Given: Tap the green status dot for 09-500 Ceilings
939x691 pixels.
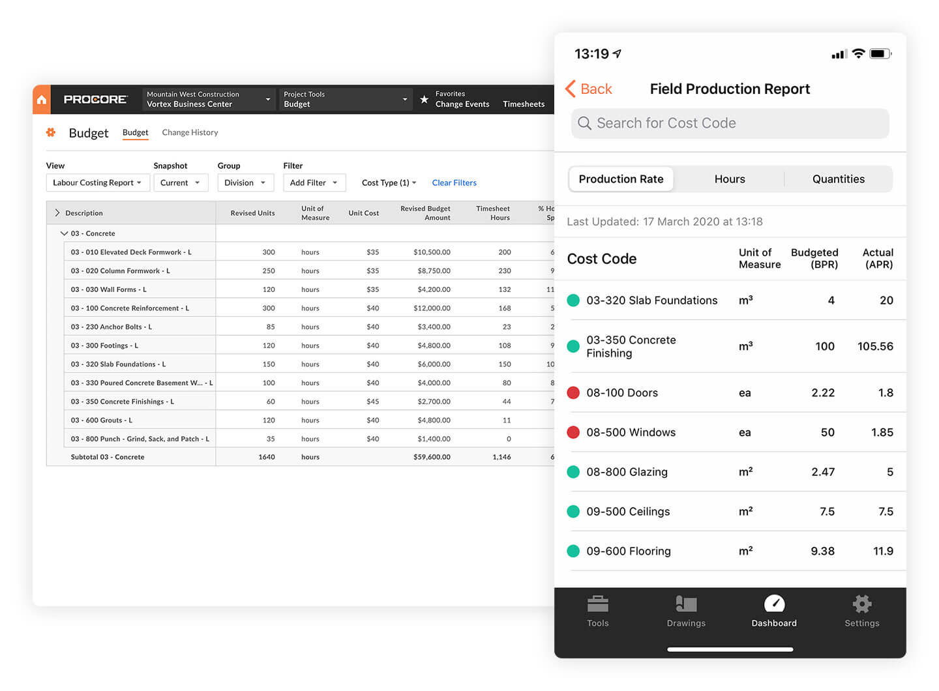Looking at the screenshot, I should 573,512.
